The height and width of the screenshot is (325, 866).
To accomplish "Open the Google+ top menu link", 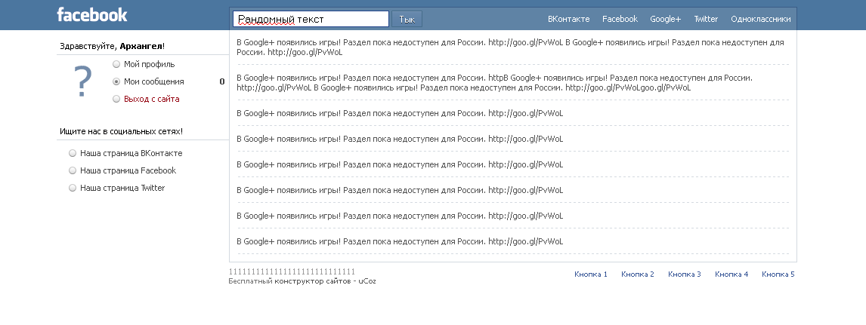I will tap(665, 20).
